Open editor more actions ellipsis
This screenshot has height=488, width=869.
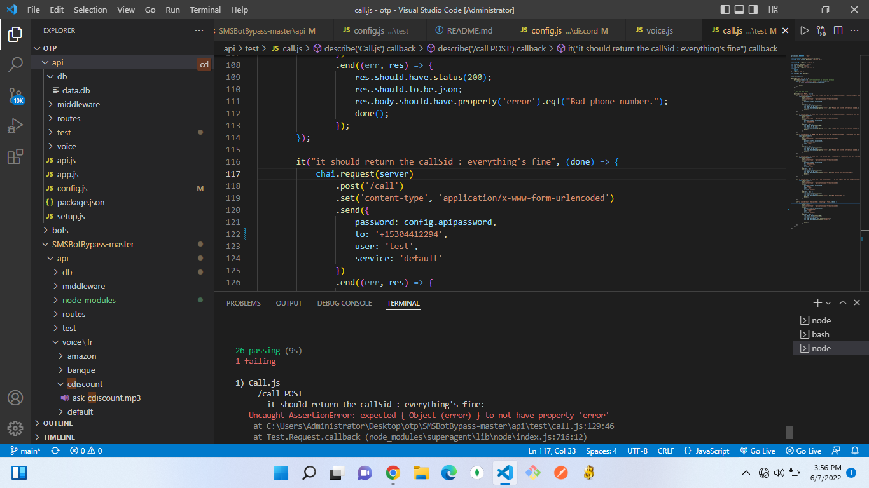pyautogui.click(x=855, y=30)
